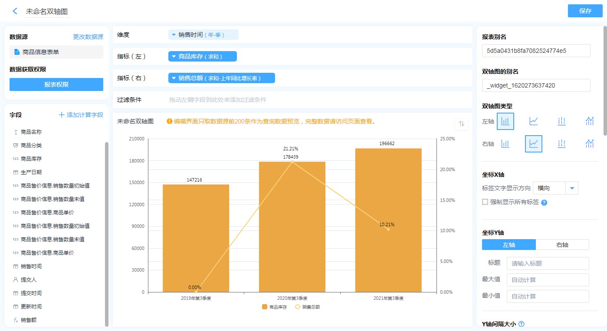Click the 保存 button

coord(585,11)
